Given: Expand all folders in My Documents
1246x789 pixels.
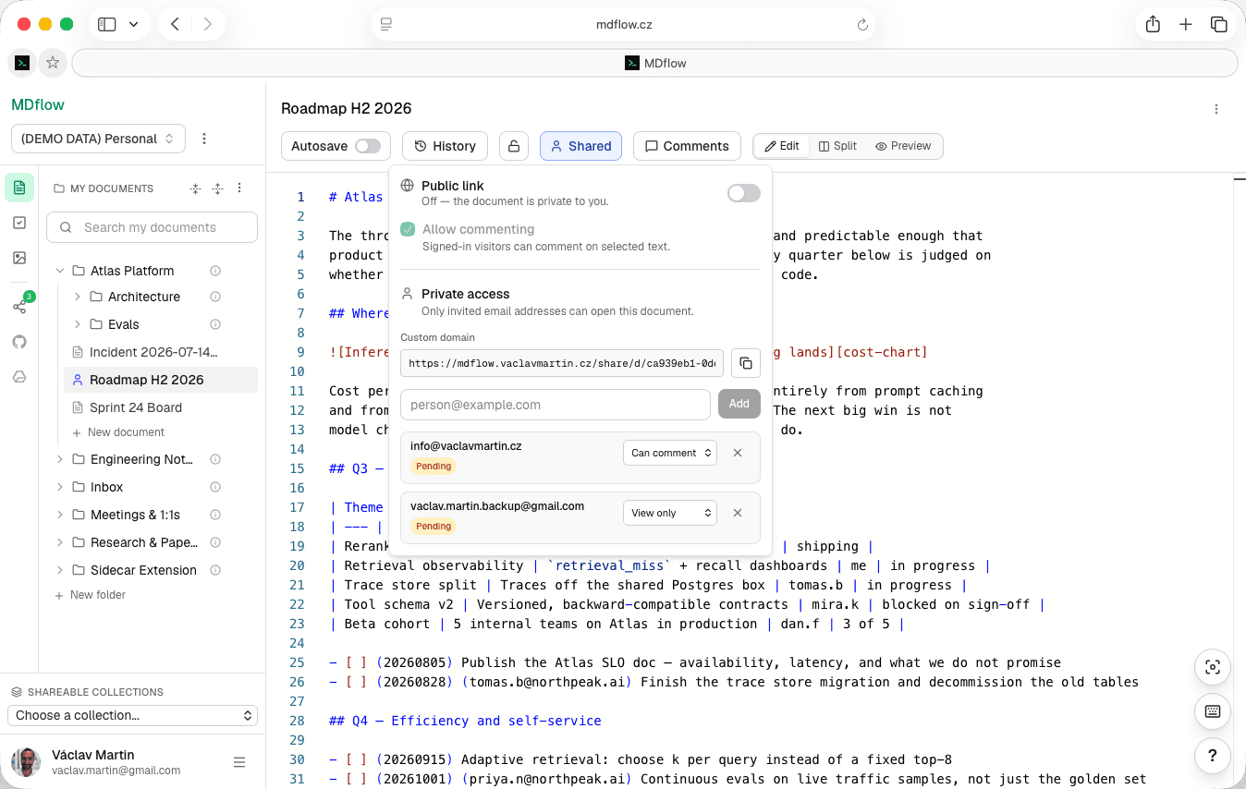Looking at the screenshot, I should click(217, 188).
